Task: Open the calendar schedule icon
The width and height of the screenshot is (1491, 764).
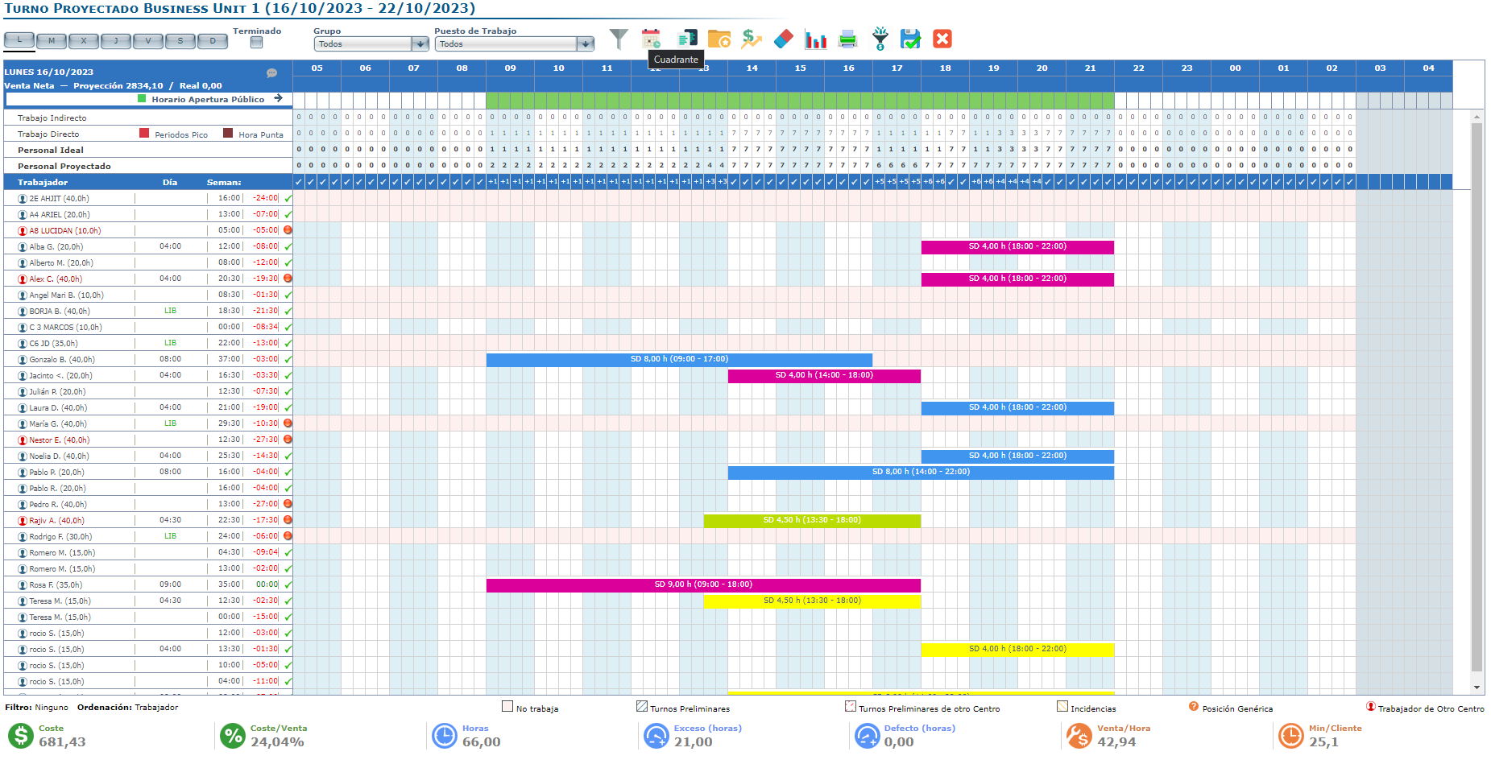Action: pos(651,39)
